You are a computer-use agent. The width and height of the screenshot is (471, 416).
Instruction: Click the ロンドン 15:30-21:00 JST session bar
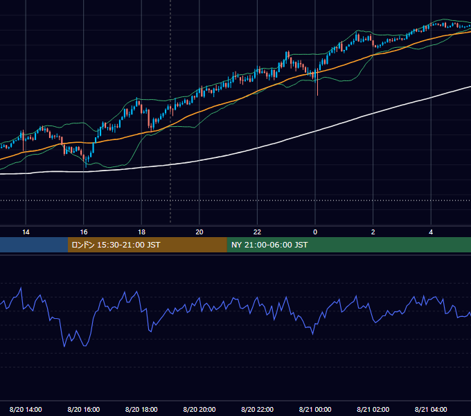(147, 245)
